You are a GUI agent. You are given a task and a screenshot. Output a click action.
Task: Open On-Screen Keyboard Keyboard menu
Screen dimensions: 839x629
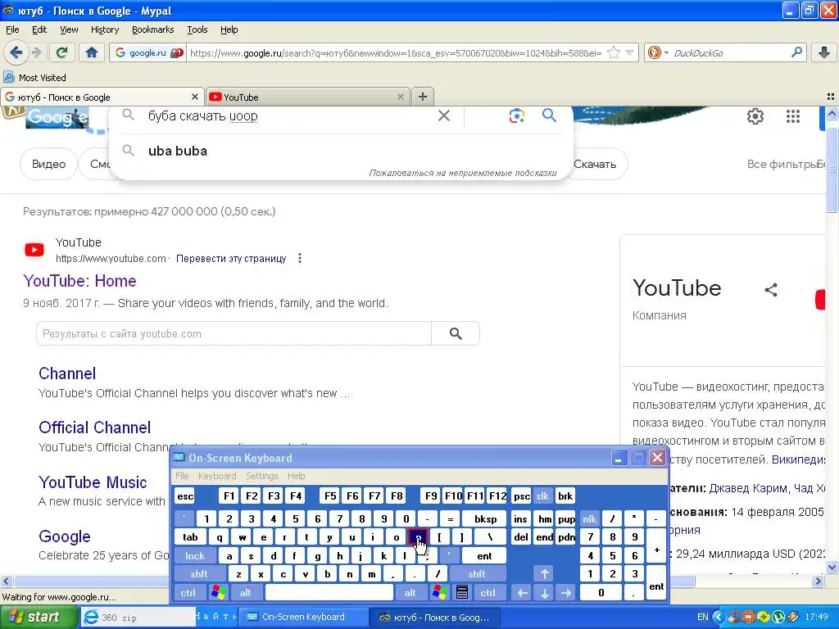(x=216, y=476)
